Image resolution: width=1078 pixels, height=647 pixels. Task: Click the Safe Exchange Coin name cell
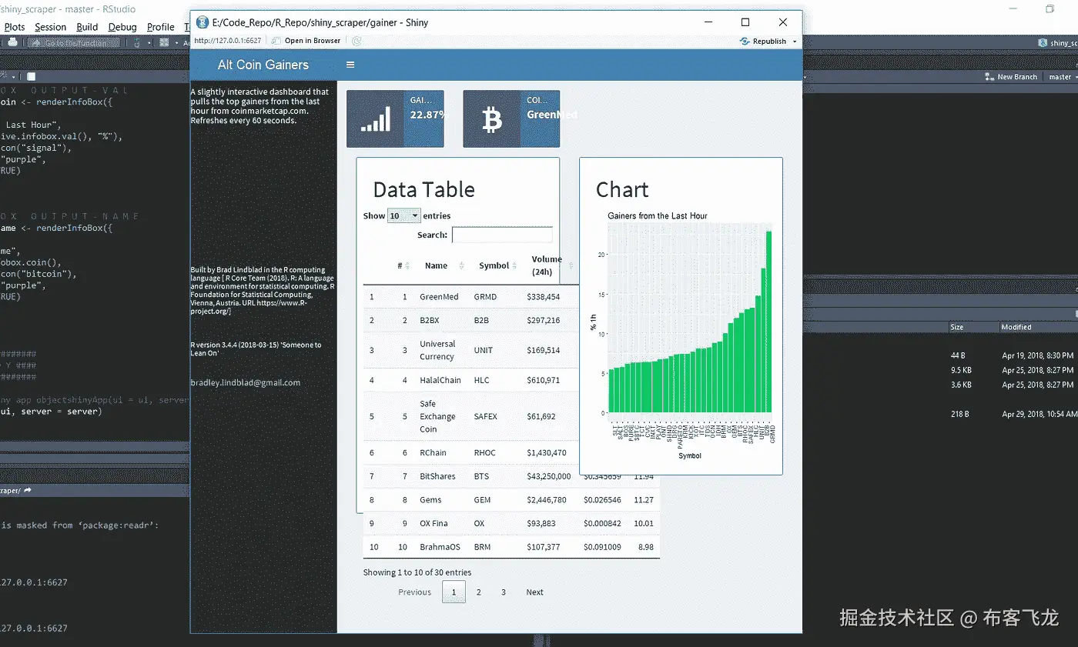(x=437, y=416)
